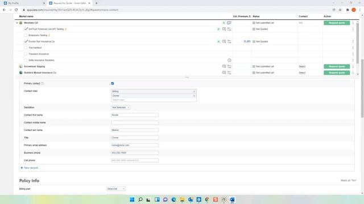The width and height of the screenshot is (364, 204).
Task: Click the Contact first name field
Action: (x=135, y=115)
